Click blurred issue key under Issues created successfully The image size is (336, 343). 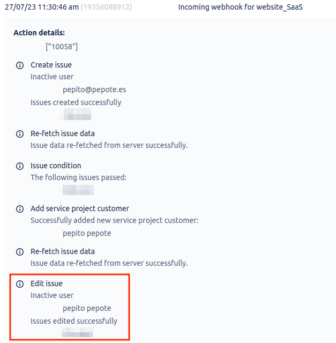[76, 114]
